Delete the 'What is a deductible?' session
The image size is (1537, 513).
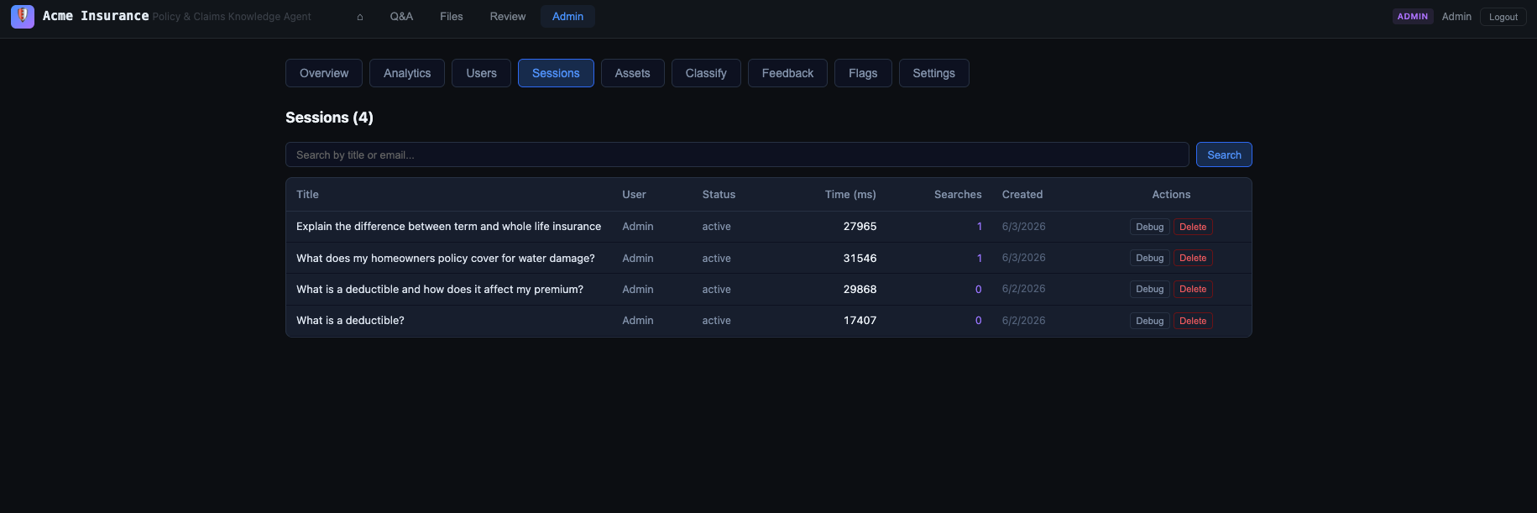pos(1193,321)
